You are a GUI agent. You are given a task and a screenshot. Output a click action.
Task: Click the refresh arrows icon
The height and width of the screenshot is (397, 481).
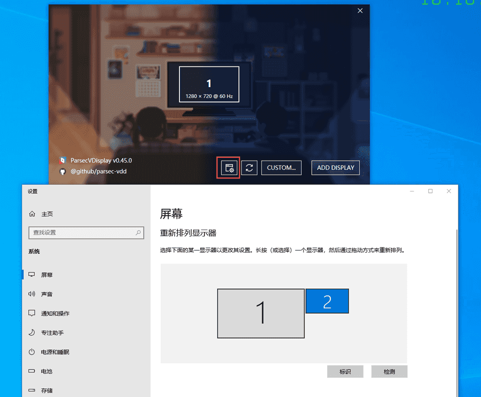click(249, 168)
